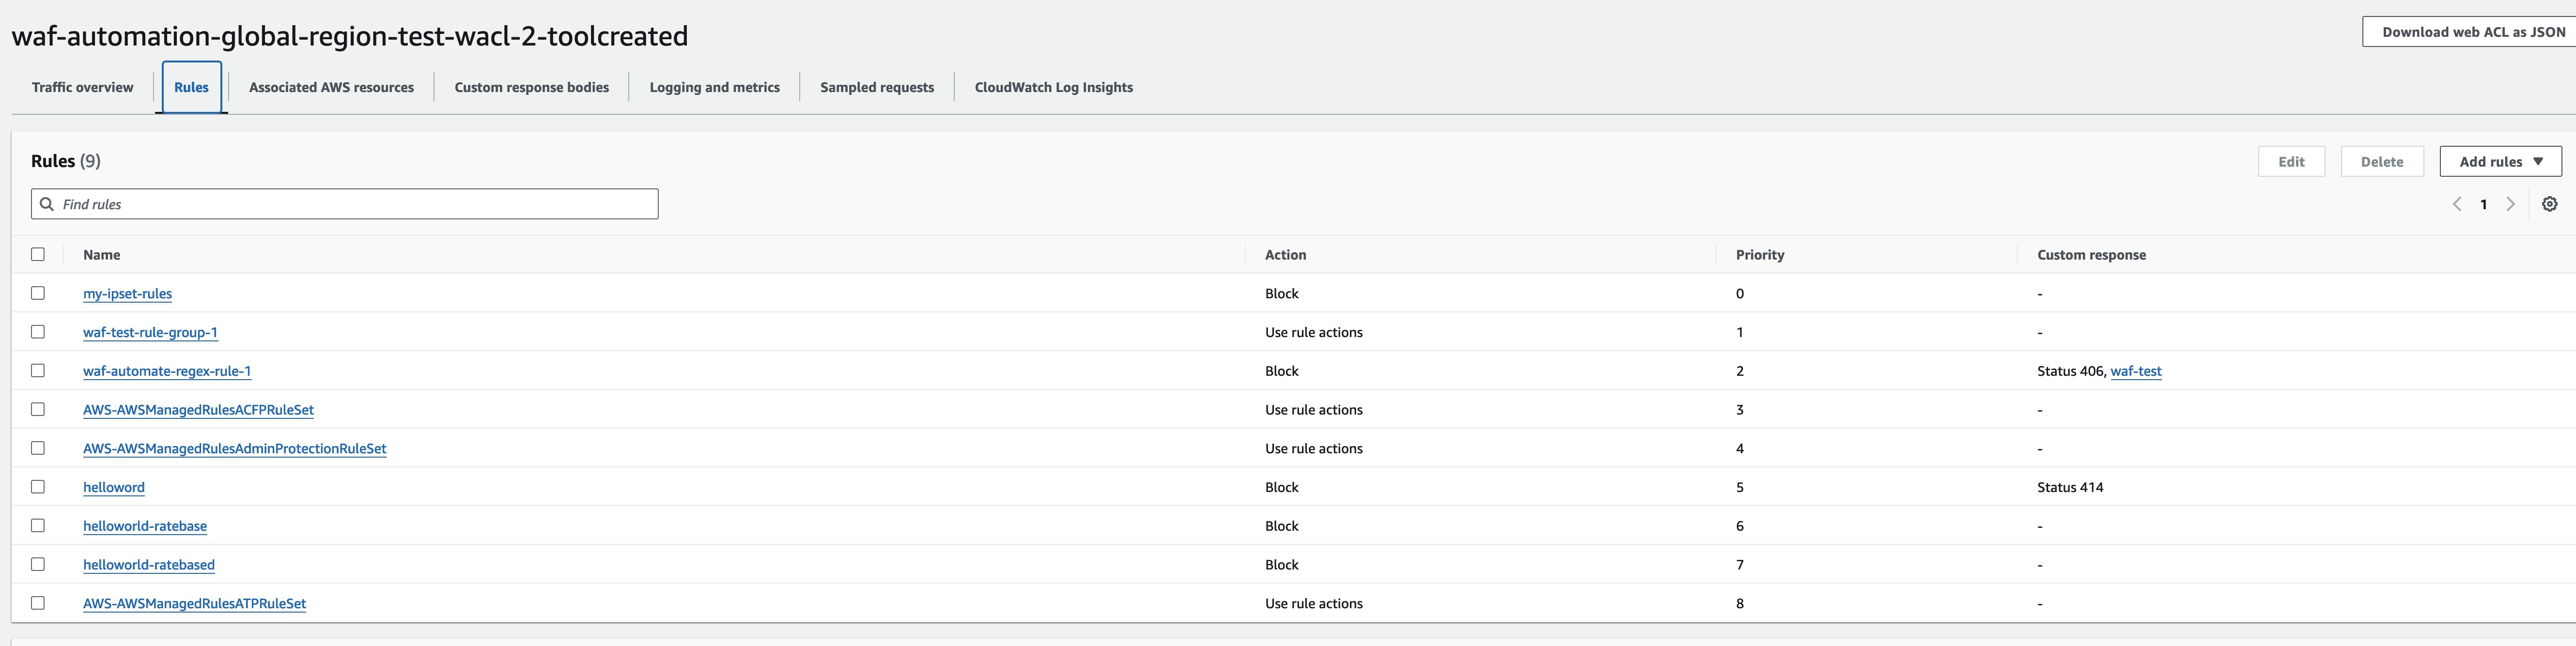Select the AWS-AWSManagedRulesACFPRuleSet checkbox
This screenshot has height=646, width=2576.
38,409
